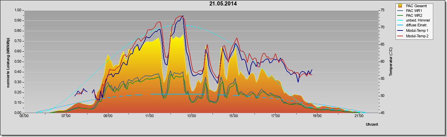447x137 pixels.
Task: Click the 13:00 time axis label
Action: [x=191, y=116]
